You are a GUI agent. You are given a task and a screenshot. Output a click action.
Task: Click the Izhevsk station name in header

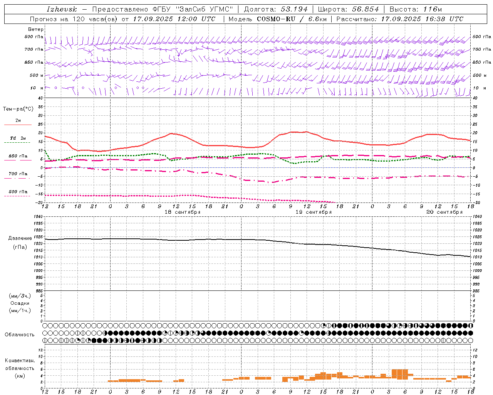62,9
